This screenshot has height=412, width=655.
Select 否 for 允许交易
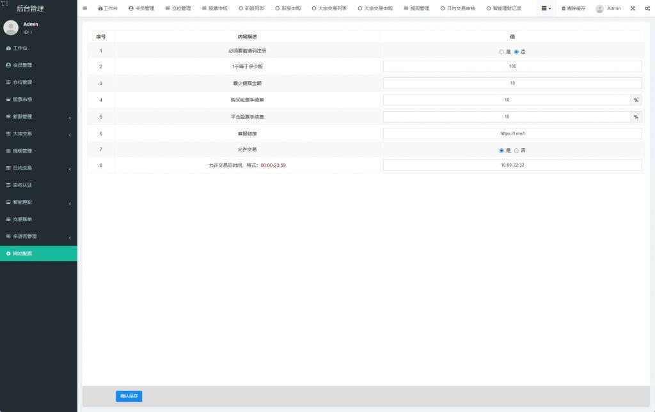516,151
